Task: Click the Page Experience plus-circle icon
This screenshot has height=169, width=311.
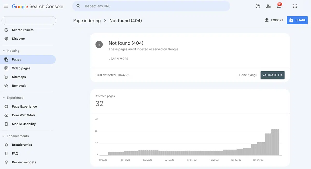Action: tap(6, 107)
